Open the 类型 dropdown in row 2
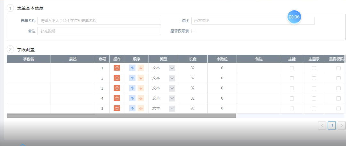346x146 pixels. click(172, 78)
